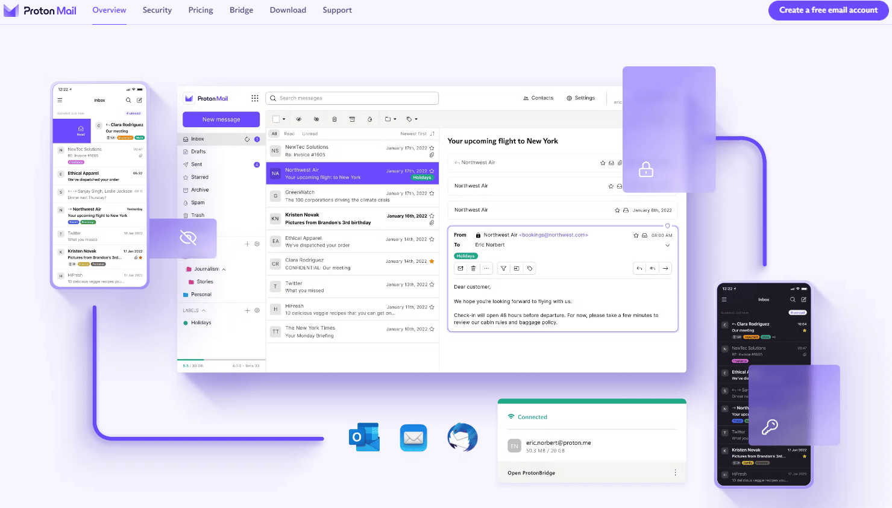892x508 pixels.
Task: Open ProtonBridge three-dot options menu
Action: (675, 473)
